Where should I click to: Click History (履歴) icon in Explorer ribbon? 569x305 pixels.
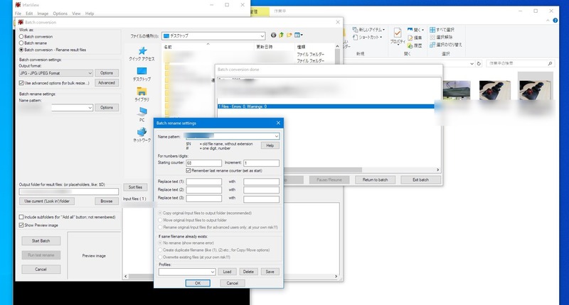tap(415, 45)
